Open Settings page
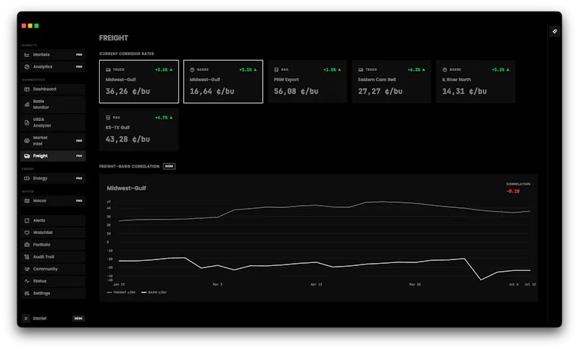 (53, 293)
